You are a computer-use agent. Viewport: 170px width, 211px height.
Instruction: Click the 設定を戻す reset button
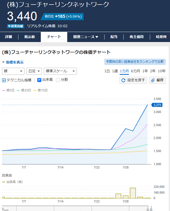[x=133, y=80]
